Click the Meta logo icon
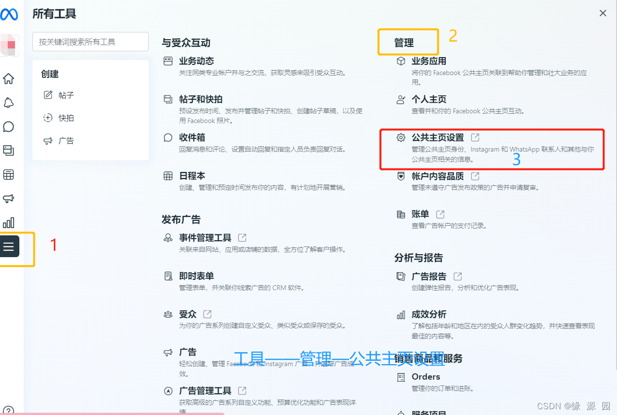 tap(9, 15)
